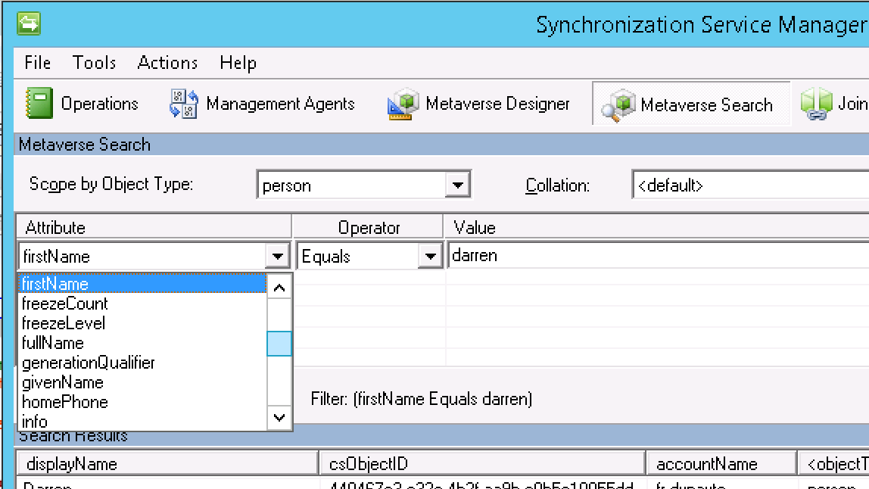Collapse the Attribute dropdown arrow
This screenshot has height=489, width=869.
click(278, 257)
